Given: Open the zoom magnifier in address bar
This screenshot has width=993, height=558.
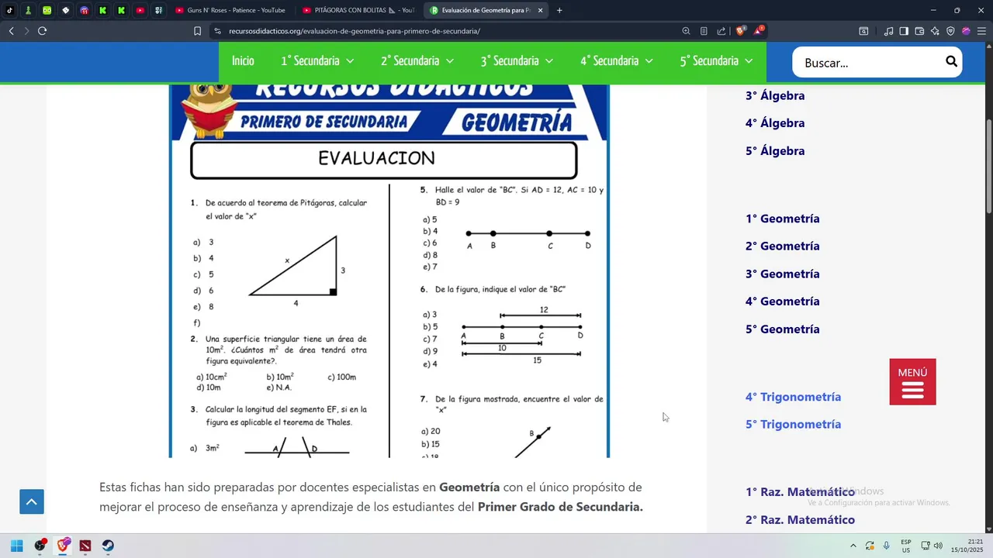Looking at the screenshot, I should coord(686,31).
